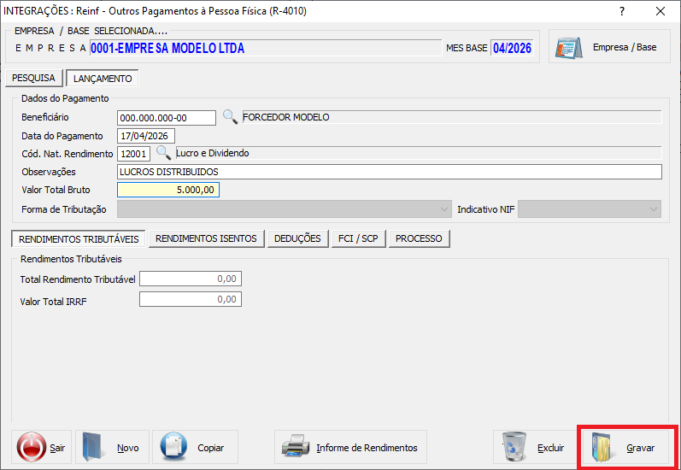Click the Novo button with door icon
This screenshot has width=681, height=470.
click(113, 447)
